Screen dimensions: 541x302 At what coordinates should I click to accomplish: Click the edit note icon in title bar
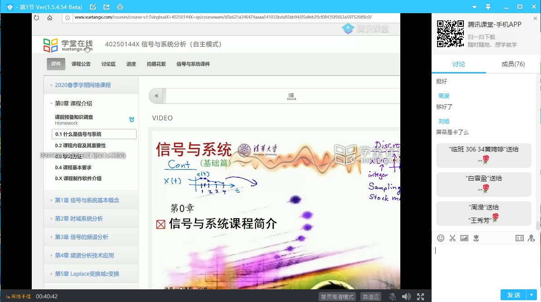coord(93,7)
